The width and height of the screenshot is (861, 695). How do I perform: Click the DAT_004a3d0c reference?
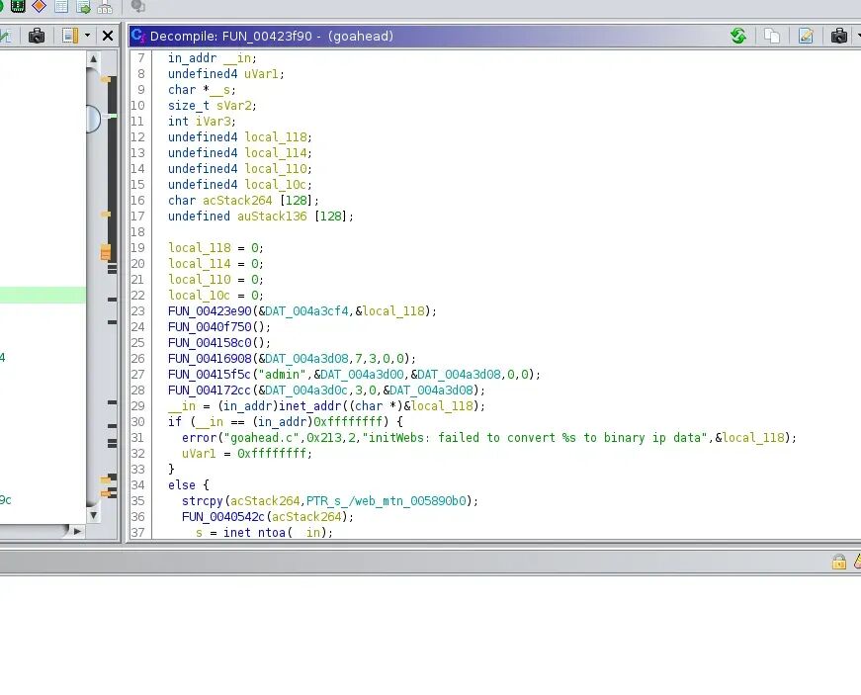click(x=307, y=391)
